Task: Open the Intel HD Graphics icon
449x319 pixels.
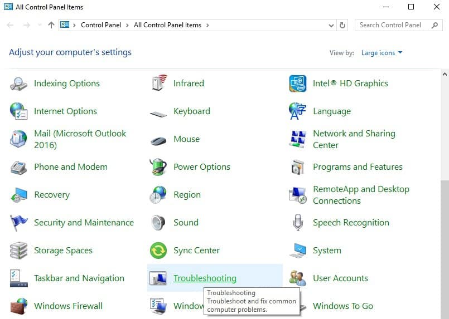Action: [298, 84]
